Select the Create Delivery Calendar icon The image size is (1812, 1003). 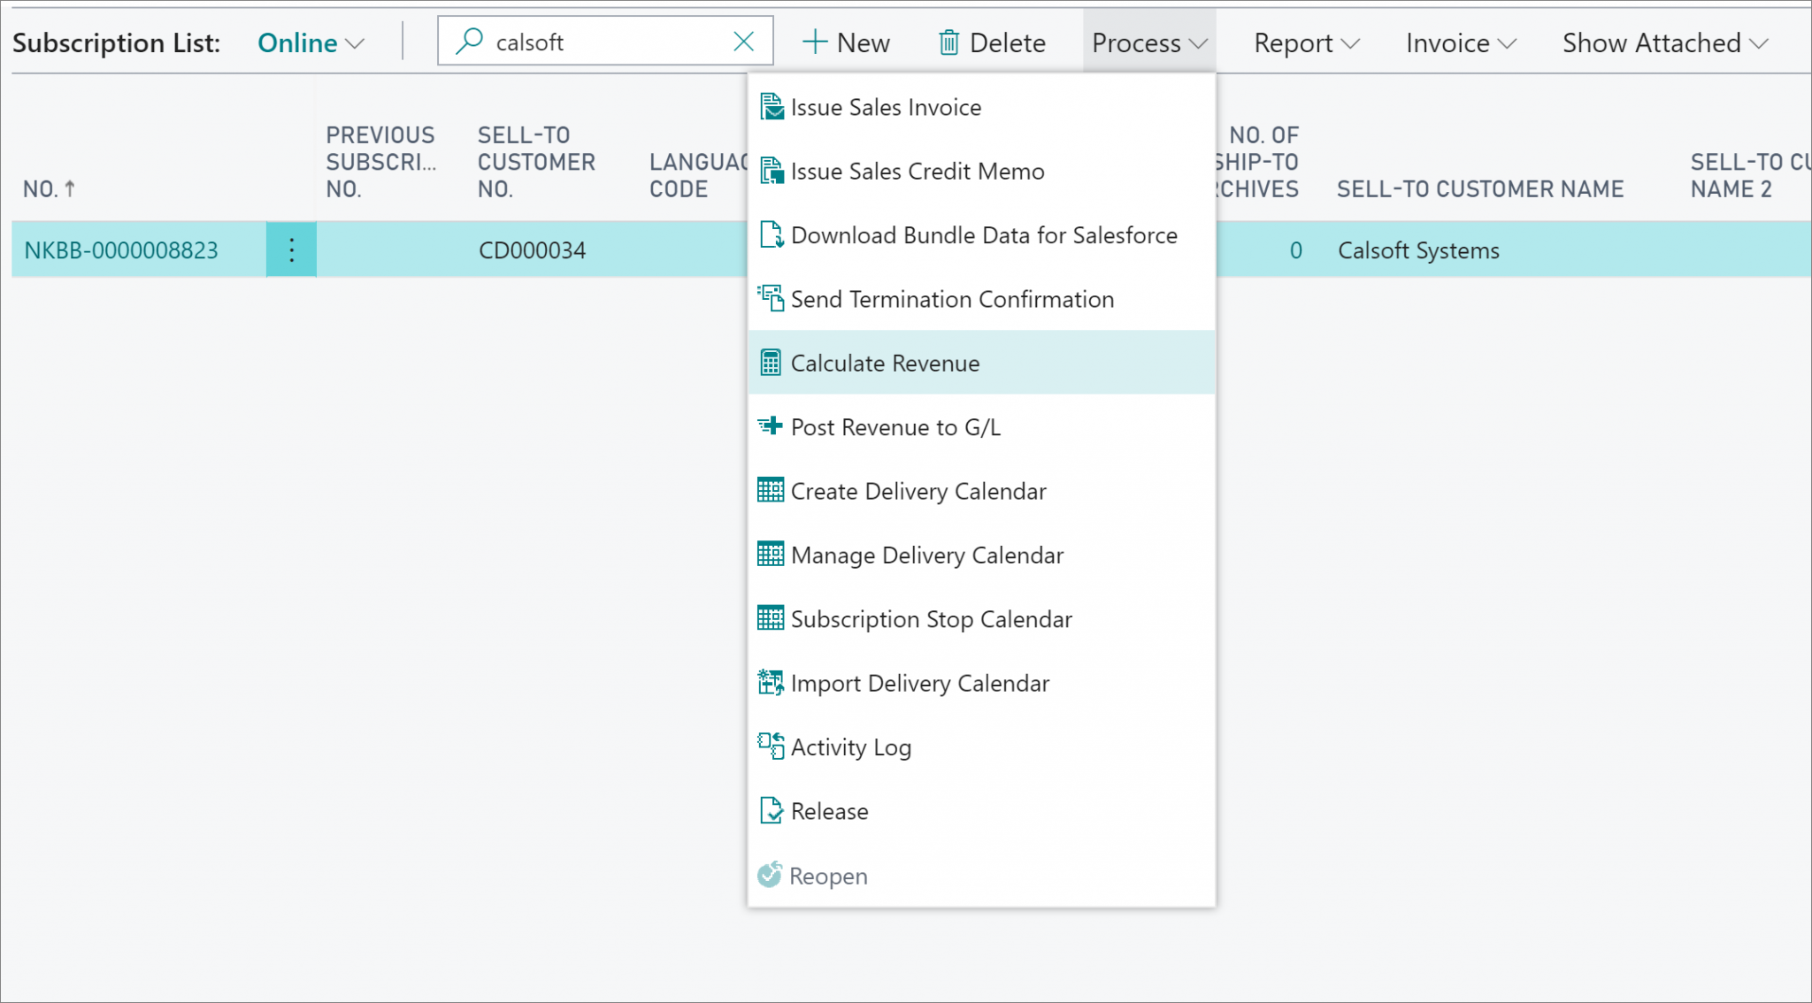pyautogui.click(x=772, y=490)
